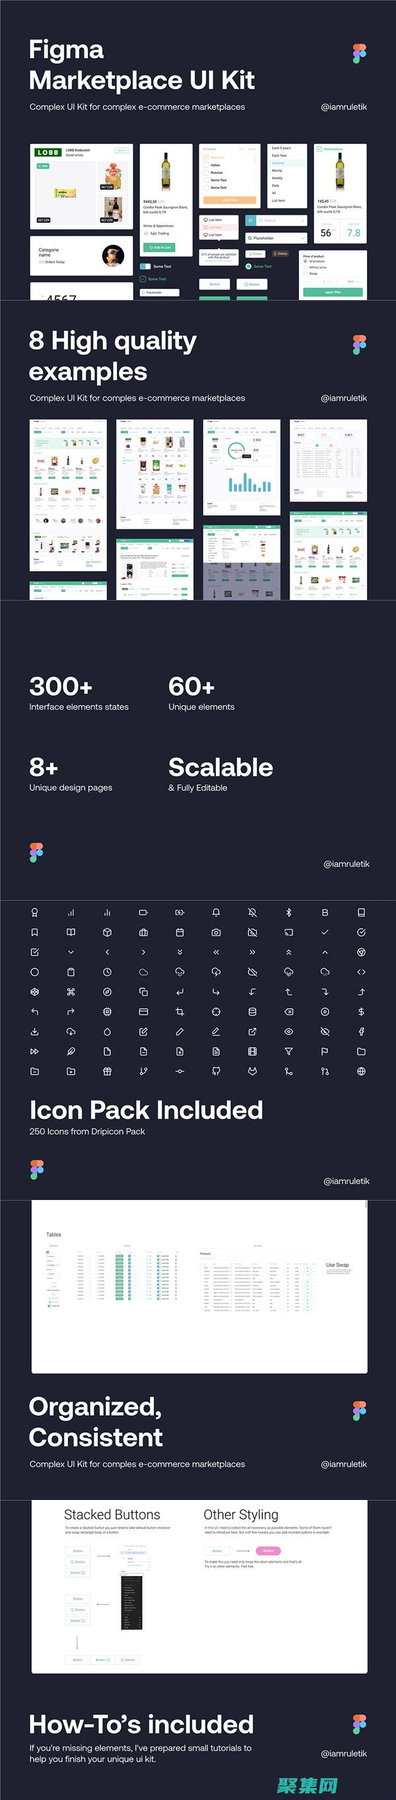
Task: Click the gift box icon
Action: (x=107, y=1071)
